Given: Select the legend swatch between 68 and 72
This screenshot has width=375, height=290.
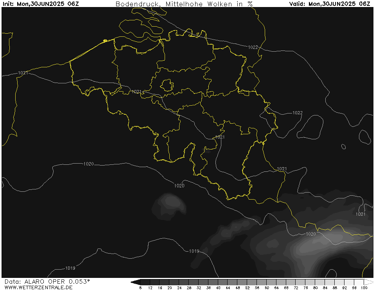Looking at the screenshot, I should [x=291, y=282].
